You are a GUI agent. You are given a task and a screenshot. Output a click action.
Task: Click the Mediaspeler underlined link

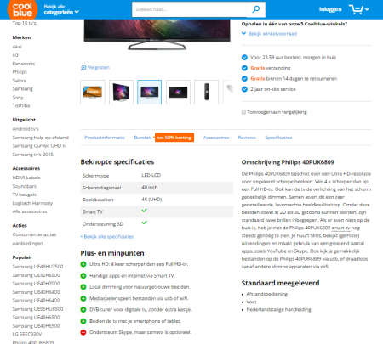coord(103,298)
